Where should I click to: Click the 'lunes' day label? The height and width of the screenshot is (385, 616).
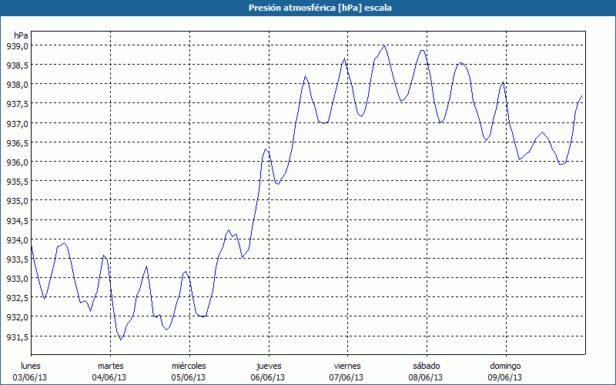31,366
